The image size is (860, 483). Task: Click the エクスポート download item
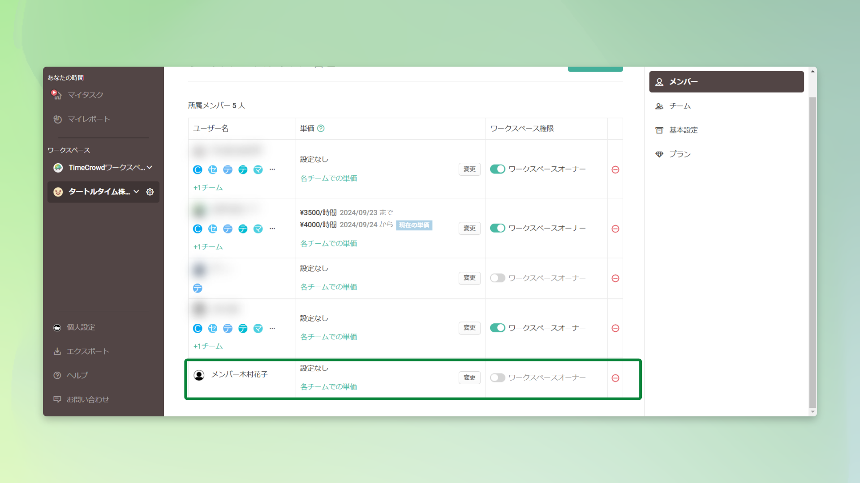pyautogui.click(x=87, y=351)
